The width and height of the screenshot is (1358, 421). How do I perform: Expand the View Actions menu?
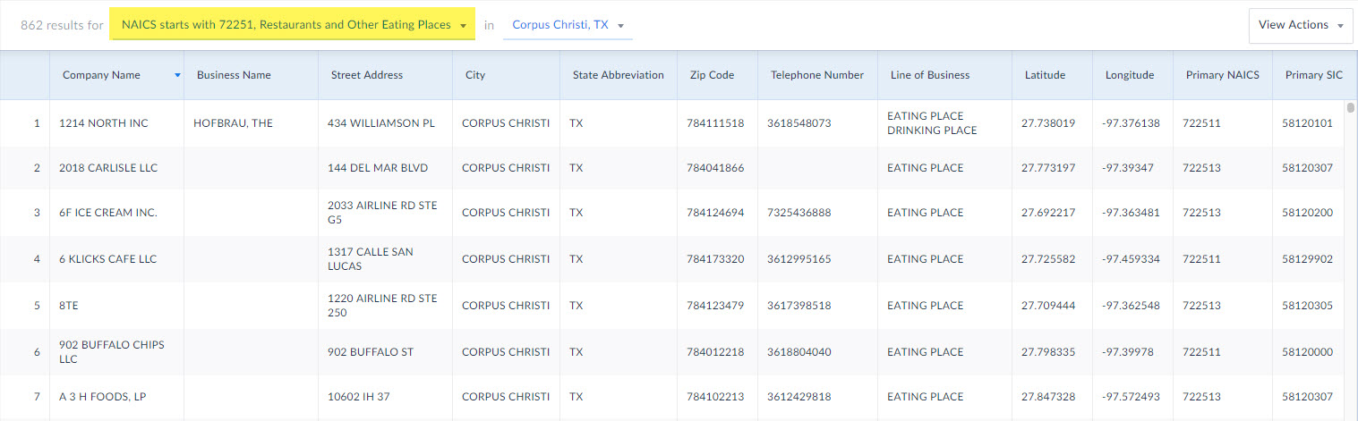pyautogui.click(x=1301, y=25)
